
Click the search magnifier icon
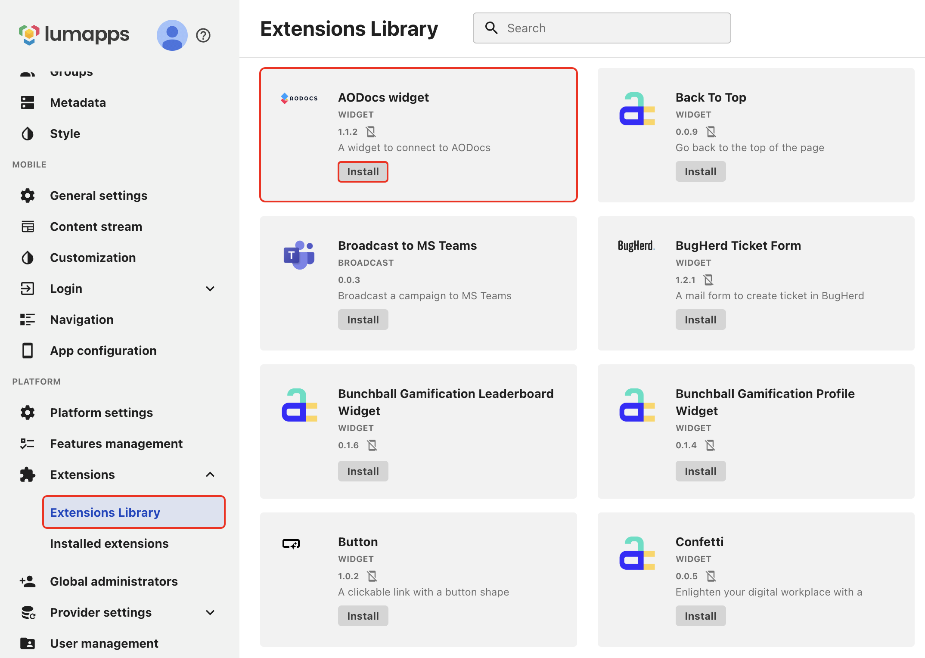click(x=491, y=28)
